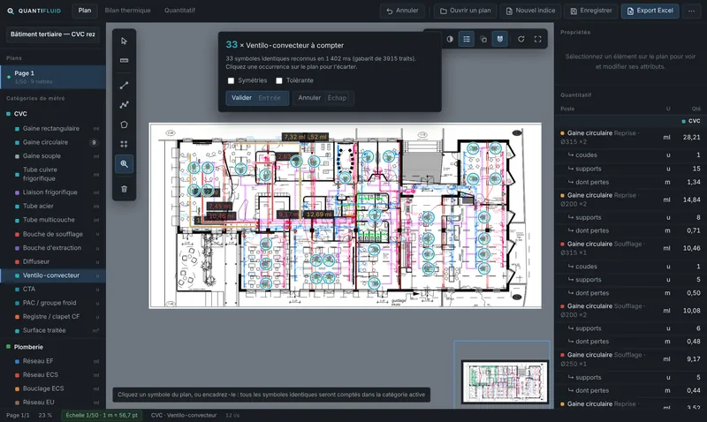This screenshot has height=422, width=707.
Task: Select the Liaison frigorifique category
Action: coord(53,192)
